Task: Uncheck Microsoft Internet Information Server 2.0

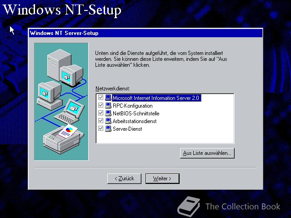Action: pos(100,98)
